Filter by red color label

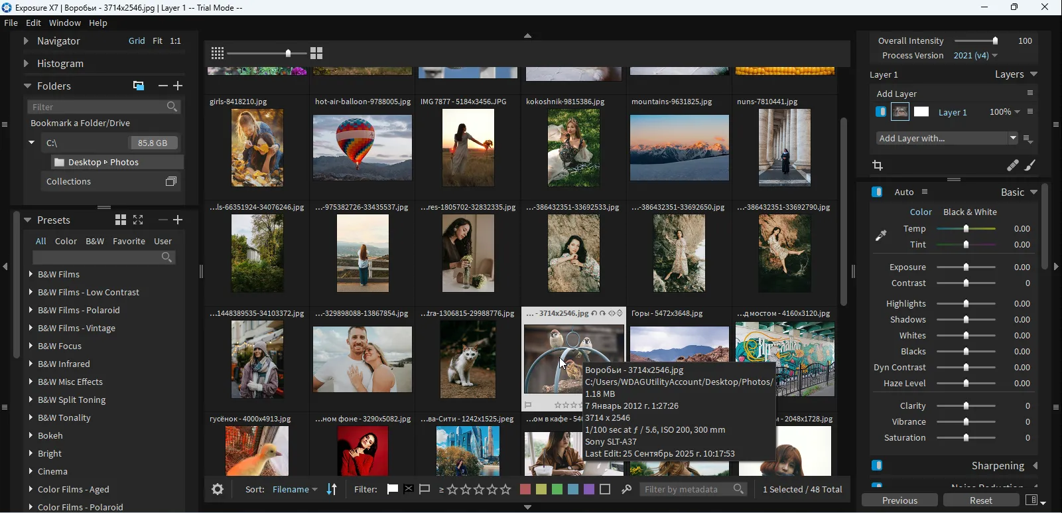(x=525, y=490)
